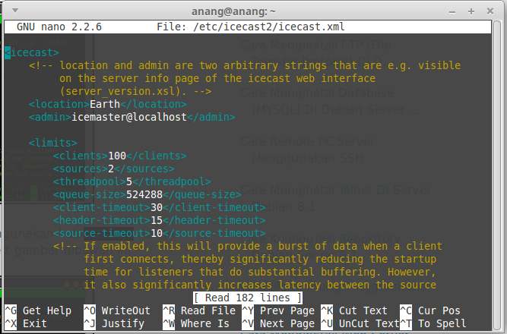This screenshot has height=334, width=507.
Task: Click the sources value 2
Action: click(x=111, y=169)
